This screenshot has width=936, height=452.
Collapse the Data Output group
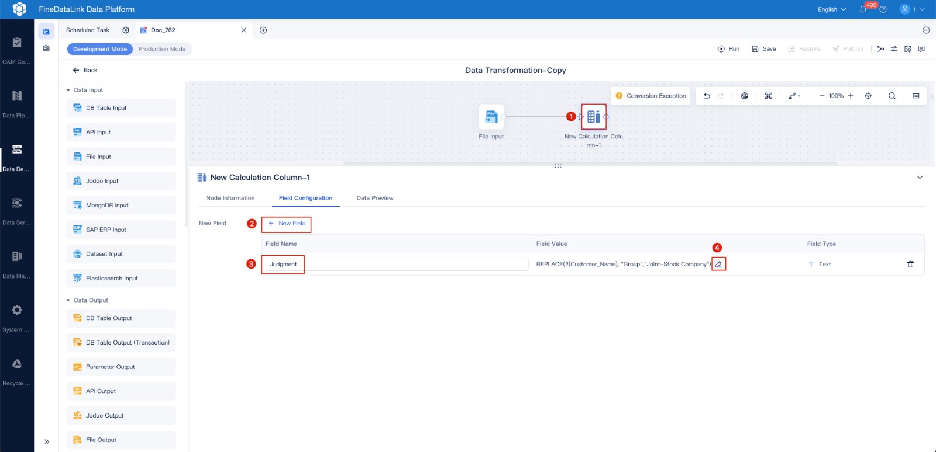tap(68, 300)
